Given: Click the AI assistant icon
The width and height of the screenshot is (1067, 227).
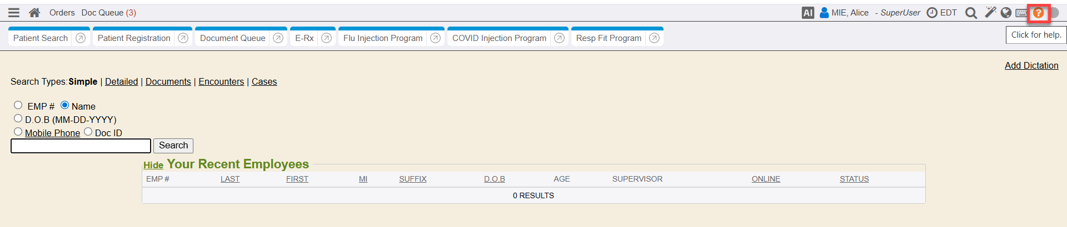Looking at the screenshot, I should [x=808, y=13].
